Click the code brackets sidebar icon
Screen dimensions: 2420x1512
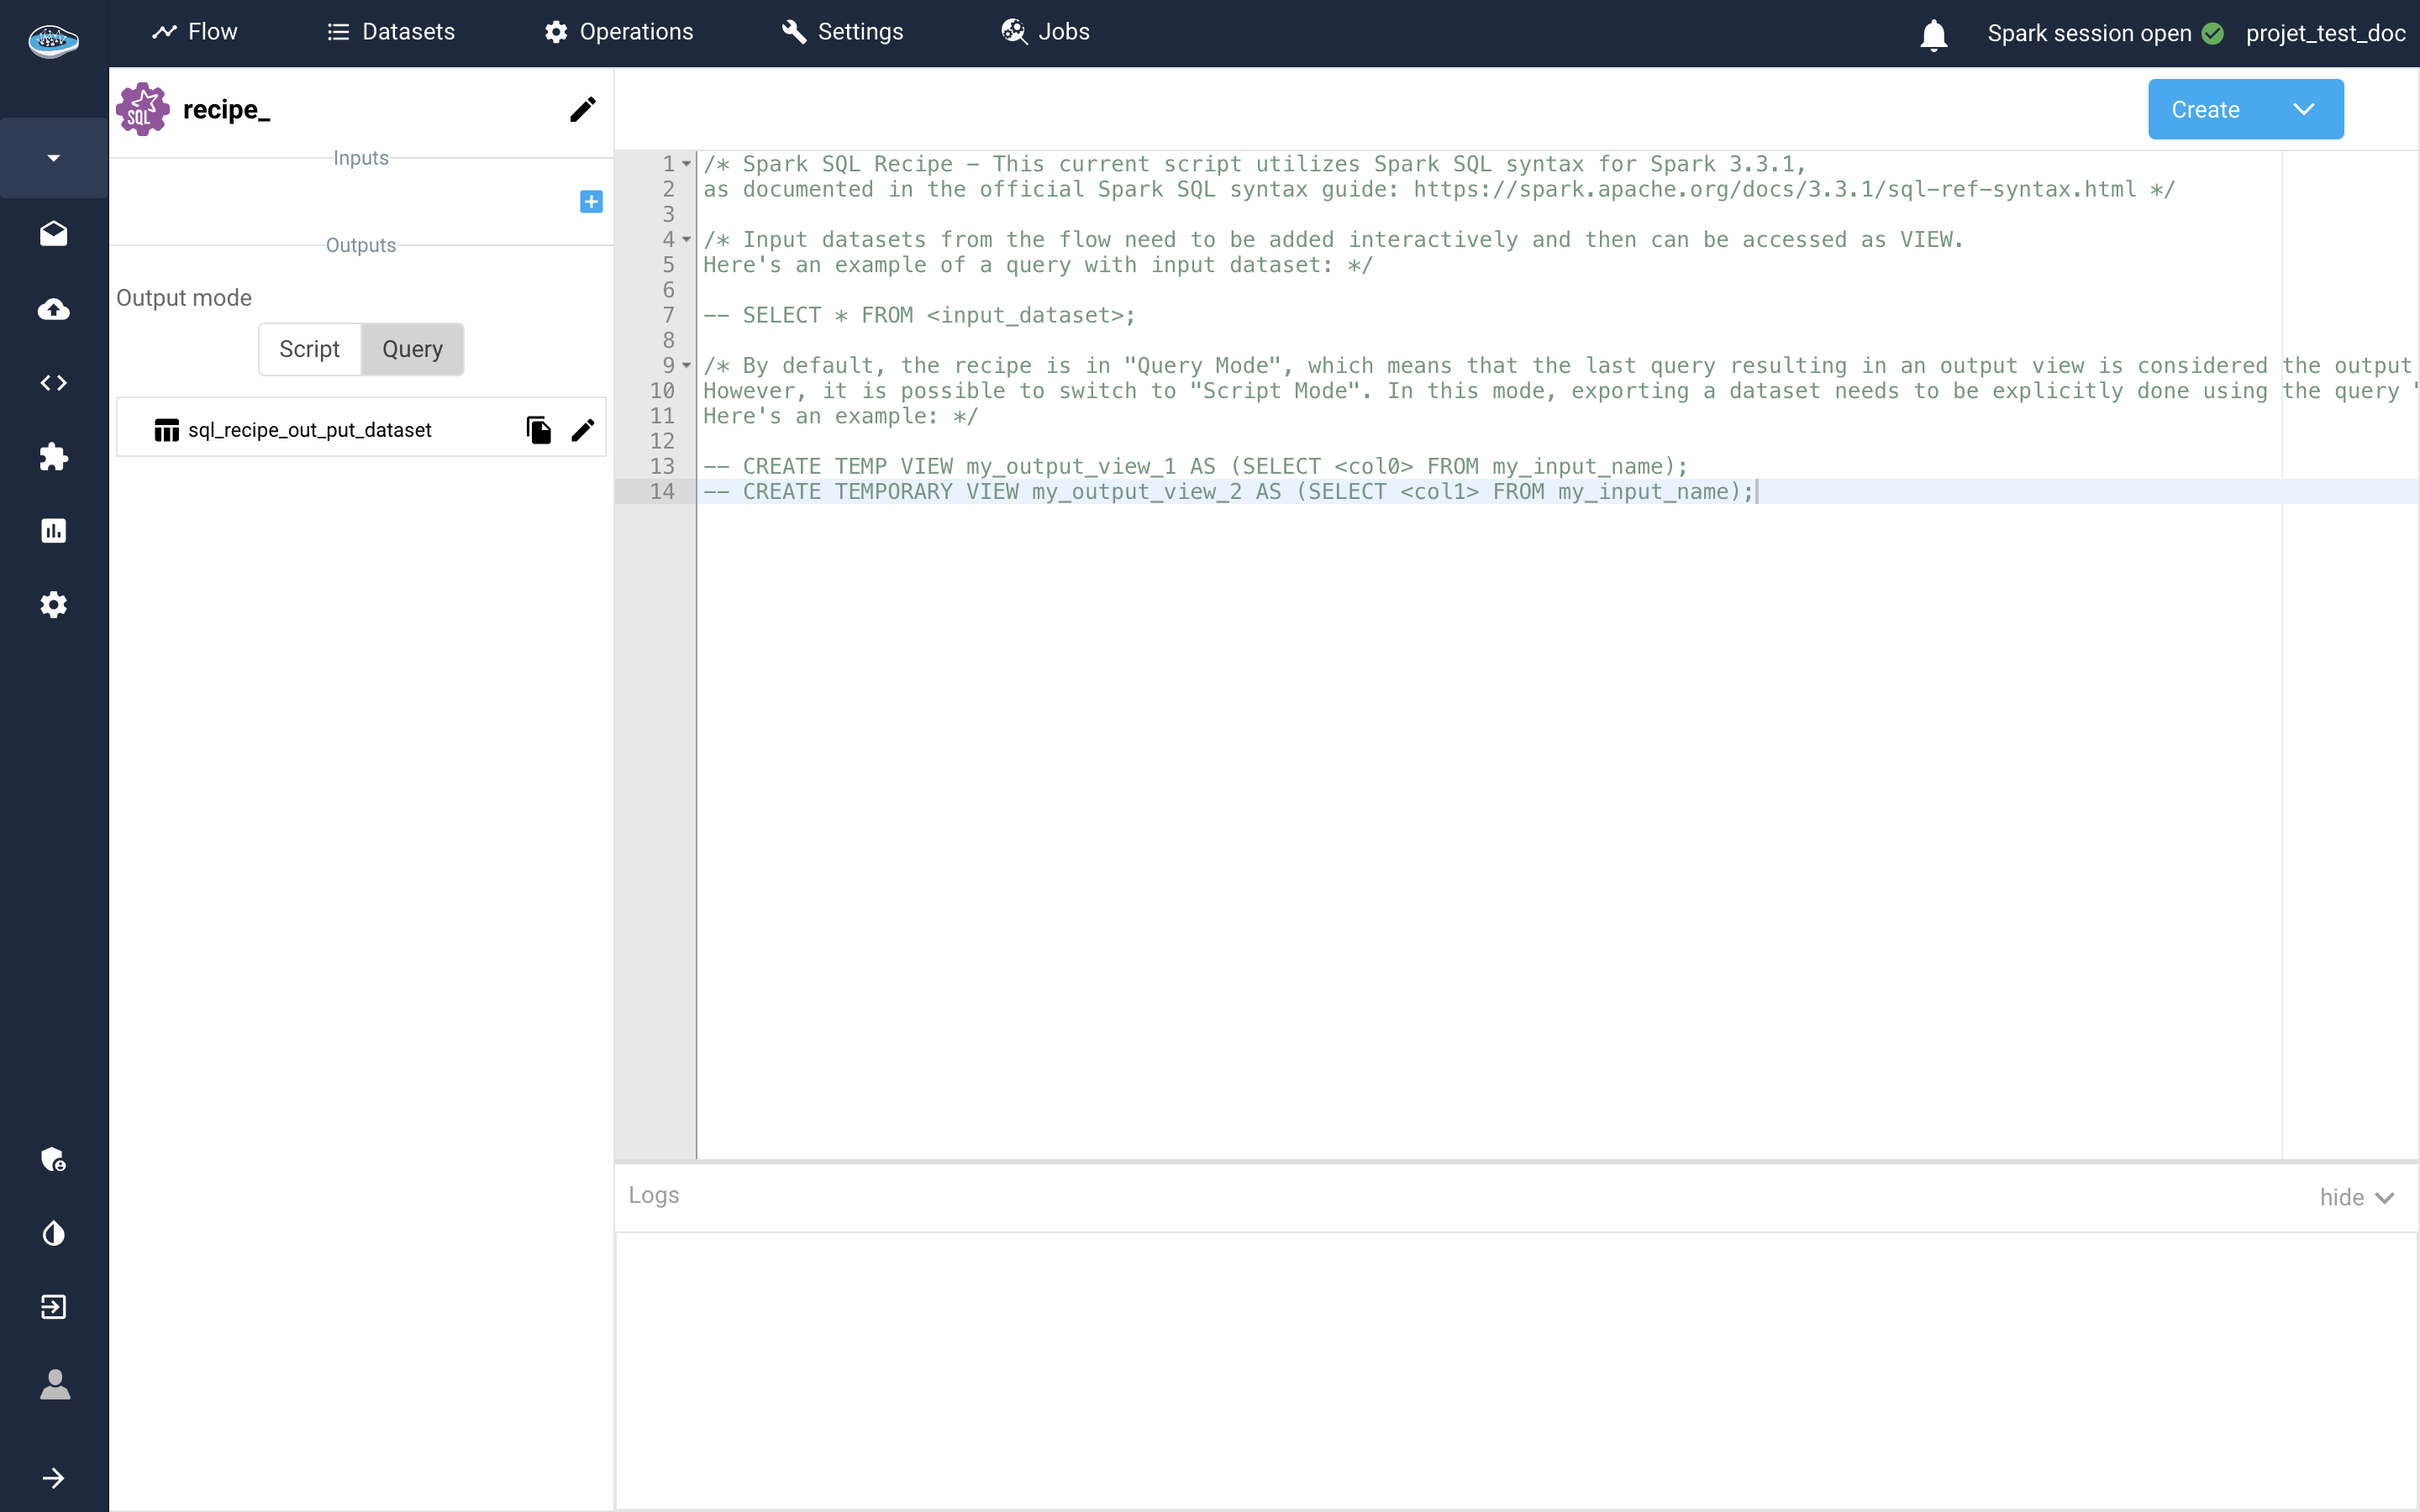point(54,383)
